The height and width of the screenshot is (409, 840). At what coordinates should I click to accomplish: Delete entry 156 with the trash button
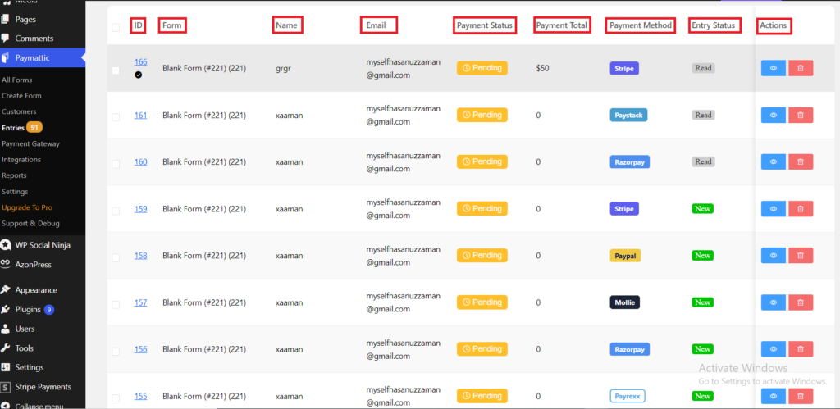(801, 349)
